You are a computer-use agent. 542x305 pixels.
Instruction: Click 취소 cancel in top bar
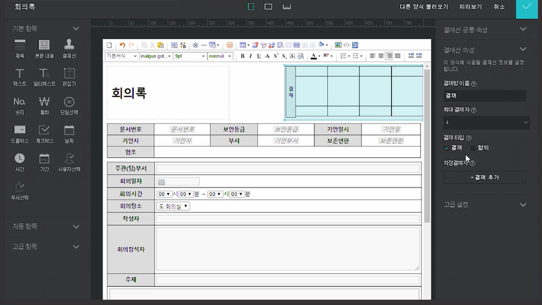(x=499, y=7)
